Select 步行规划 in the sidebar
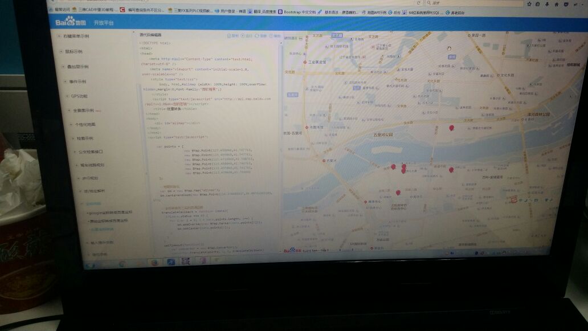This screenshot has width=588, height=331. (x=90, y=178)
